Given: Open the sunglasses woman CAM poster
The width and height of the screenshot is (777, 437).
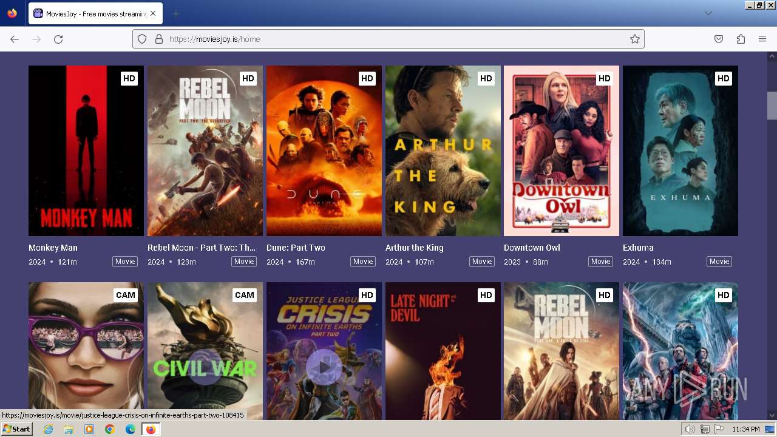Looking at the screenshot, I should pyautogui.click(x=86, y=351).
